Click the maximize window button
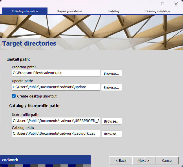Screen dimensions: 183x167 pos(163,4)
